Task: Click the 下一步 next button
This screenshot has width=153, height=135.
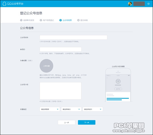Action: point(87,122)
